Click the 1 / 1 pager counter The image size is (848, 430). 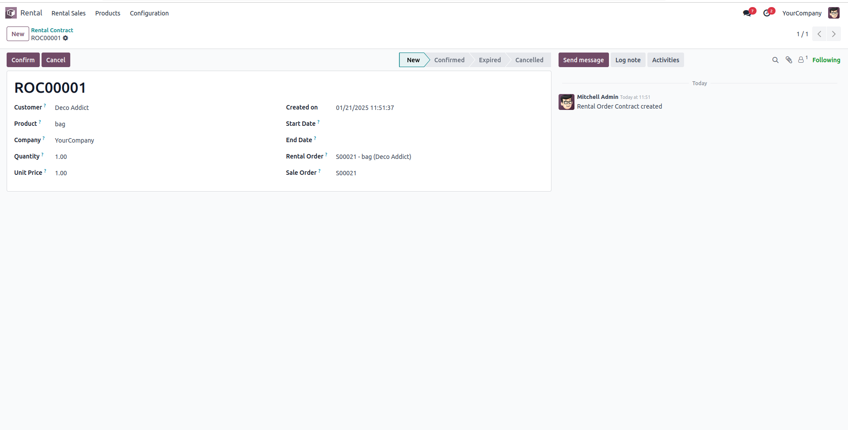pos(802,34)
